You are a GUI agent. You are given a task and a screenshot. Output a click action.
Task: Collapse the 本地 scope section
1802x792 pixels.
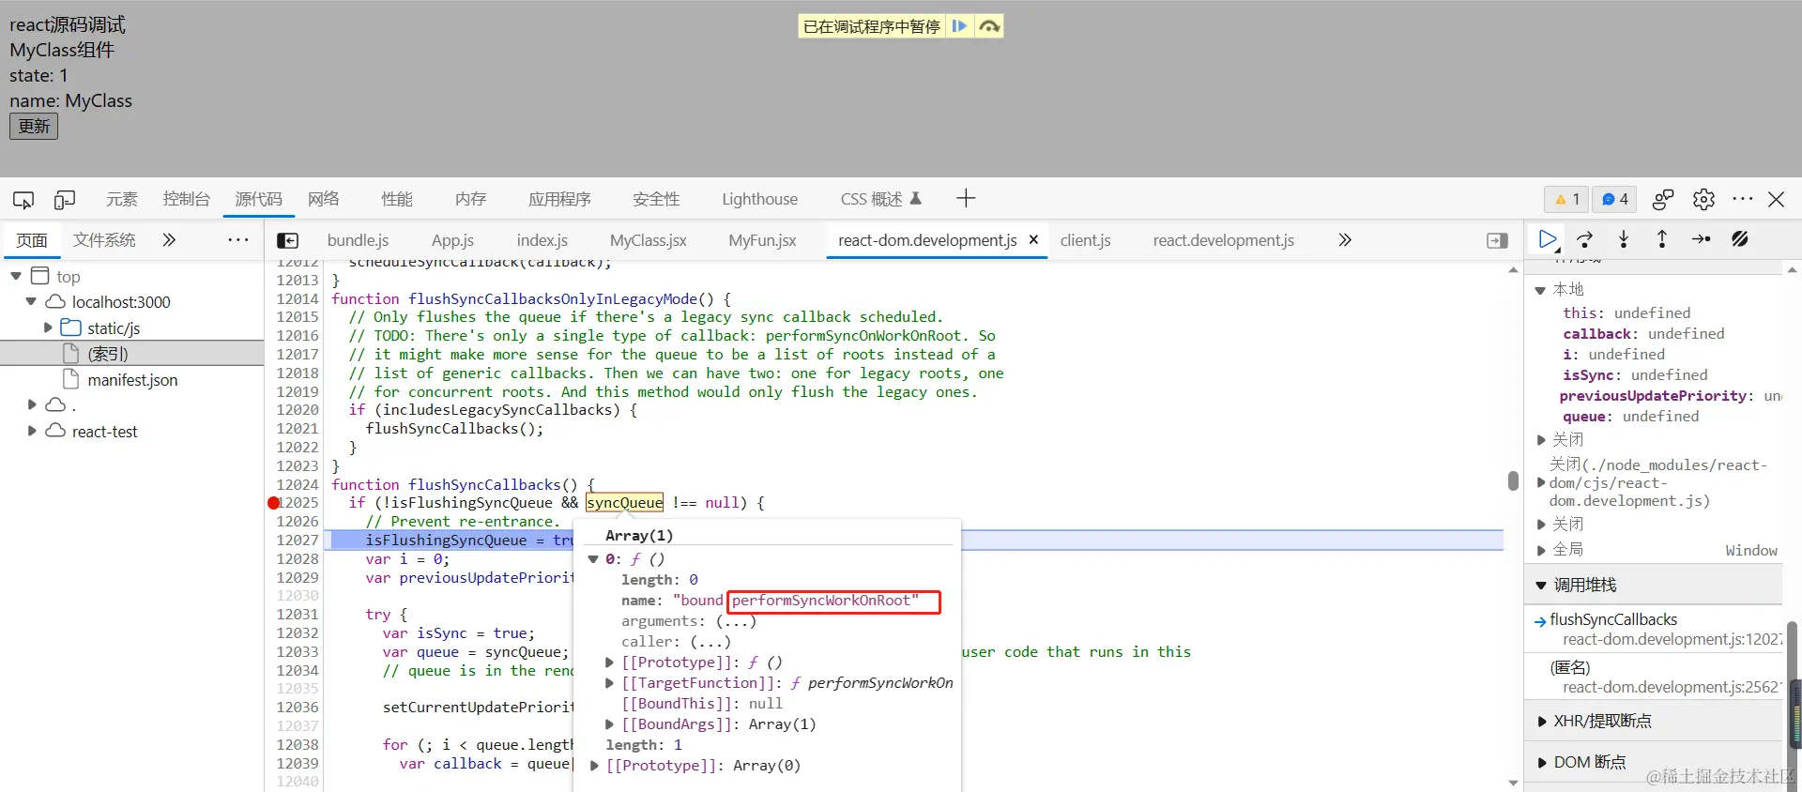point(1540,290)
